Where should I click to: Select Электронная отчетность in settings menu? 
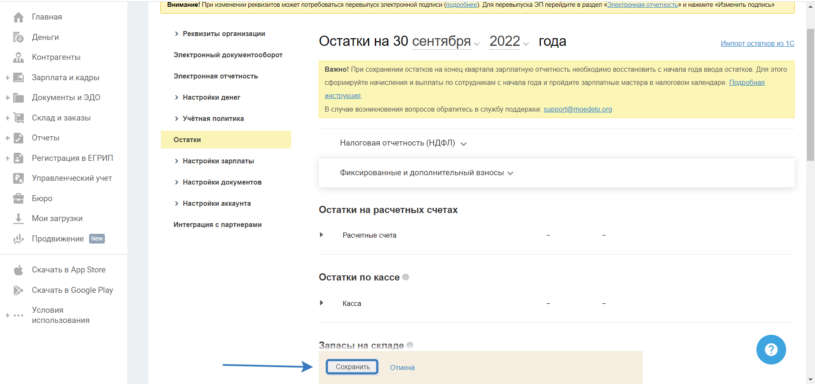(216, 76)
